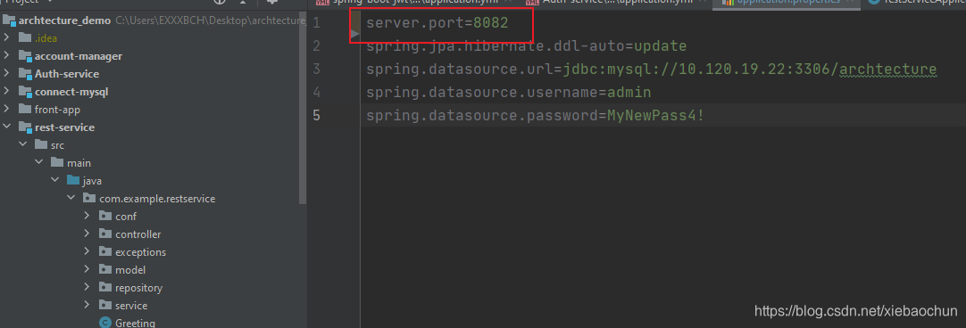Collapse the rest-service module chevron

(6, 127)
